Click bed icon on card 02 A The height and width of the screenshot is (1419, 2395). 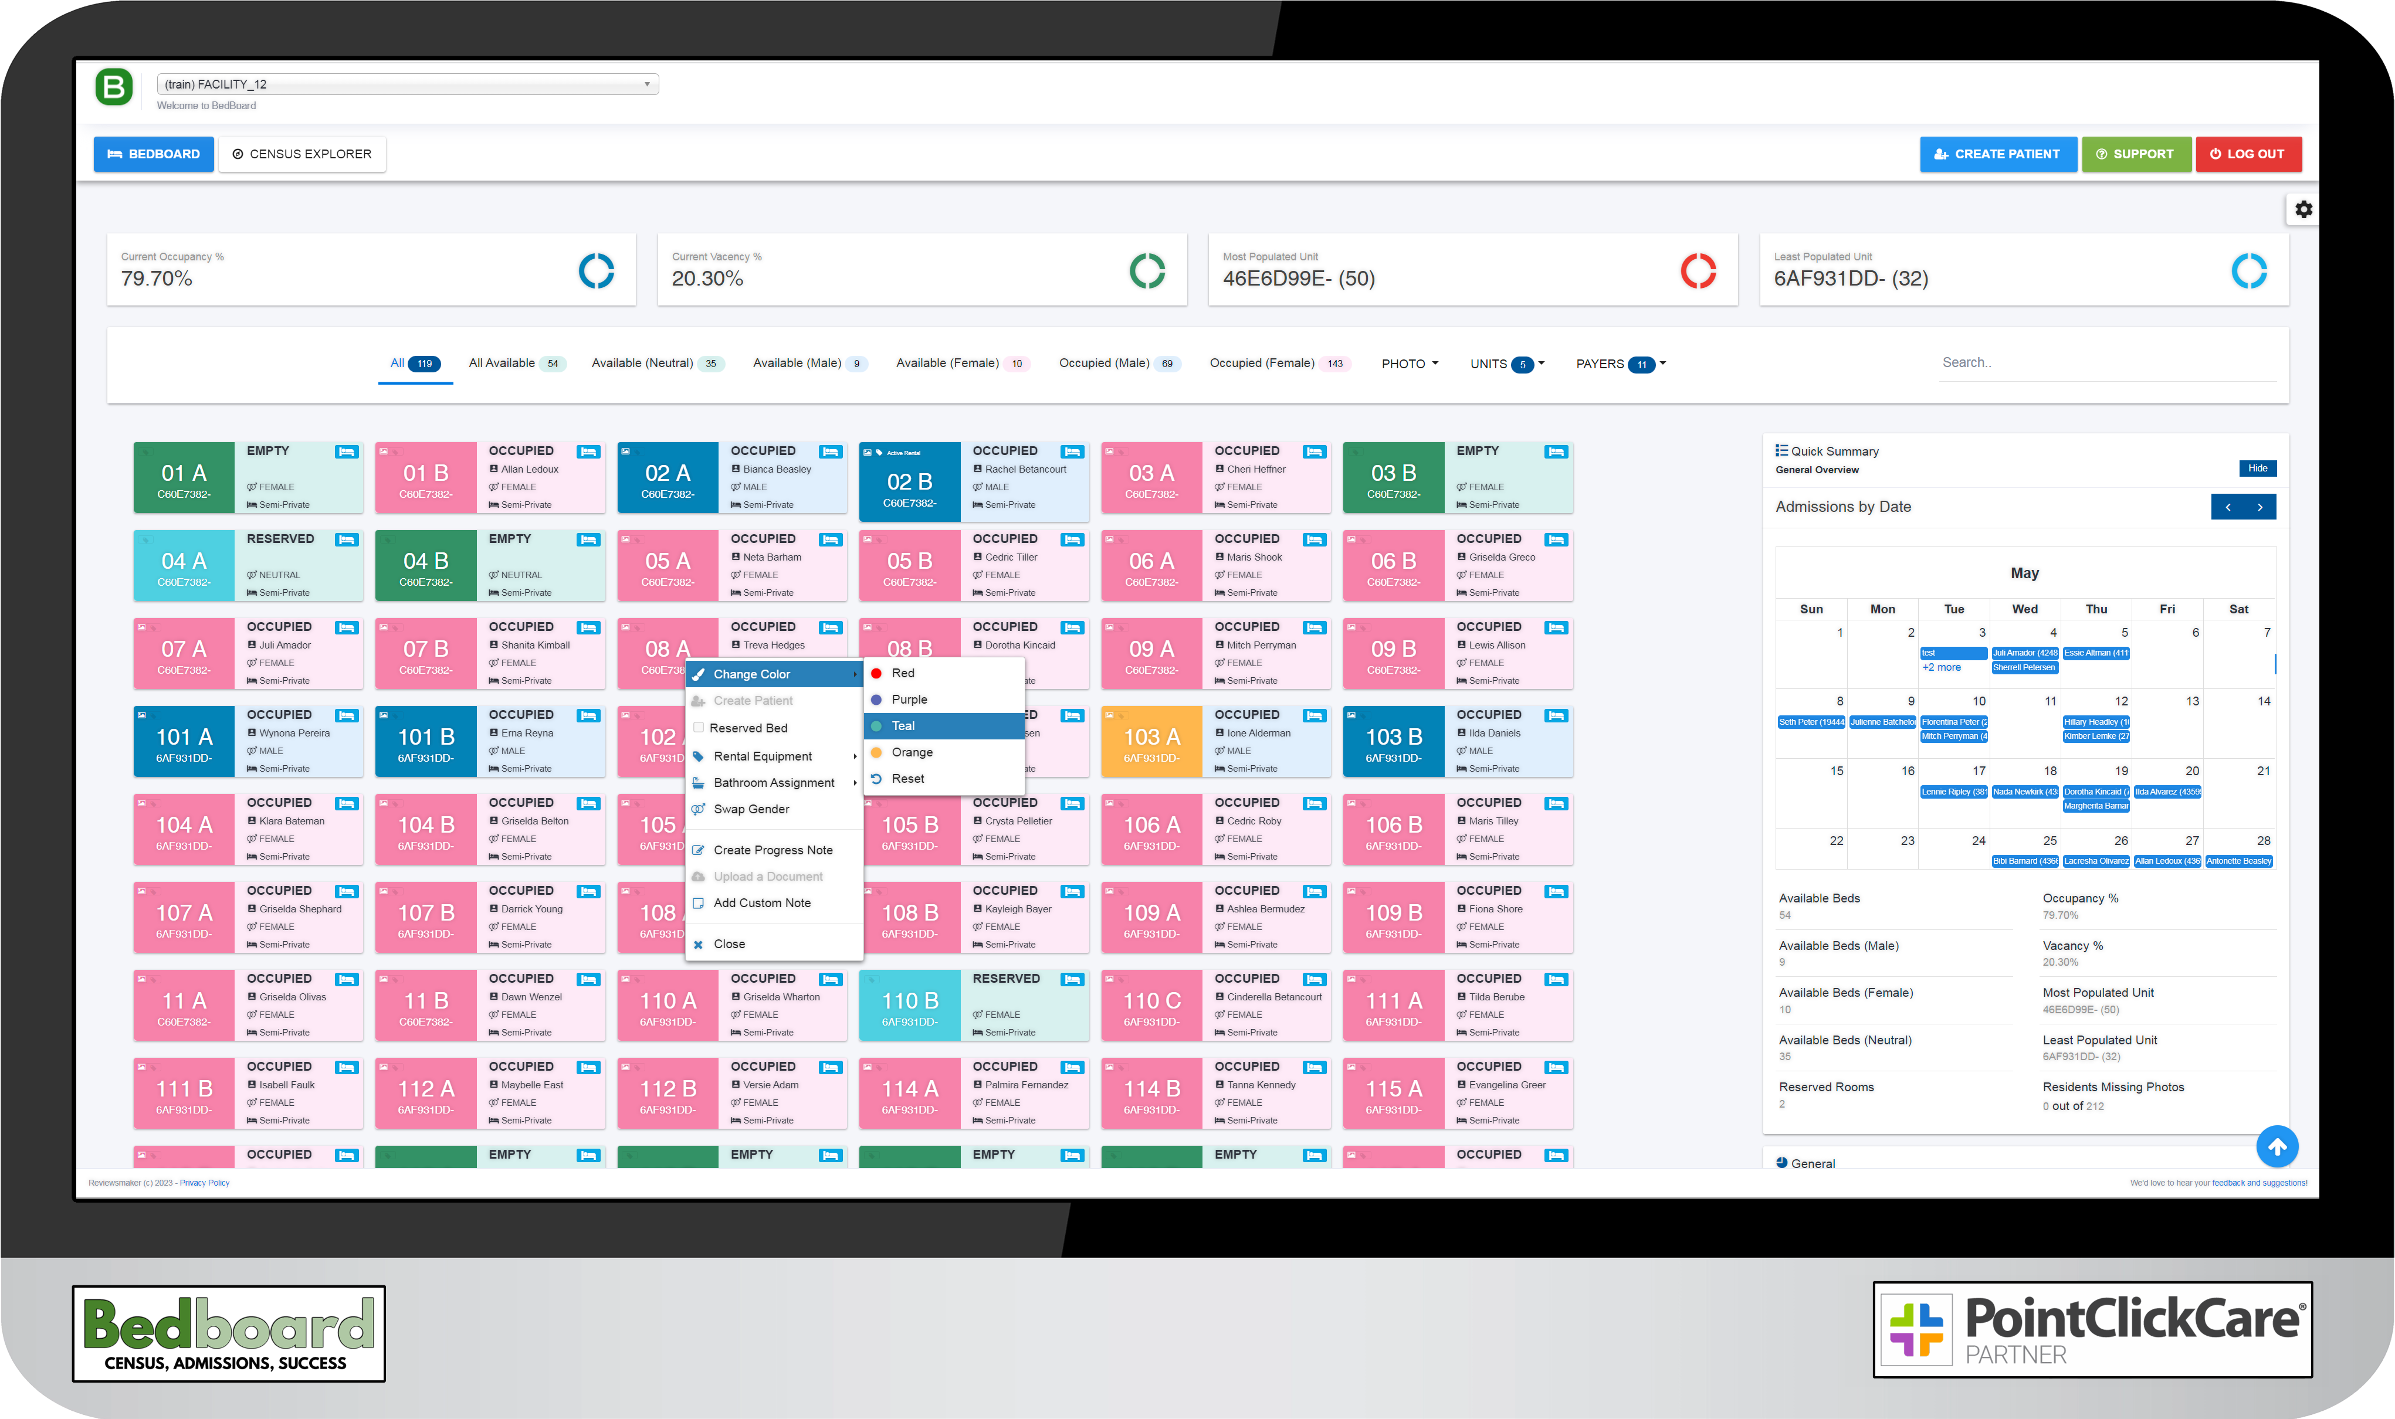[830, 451]
